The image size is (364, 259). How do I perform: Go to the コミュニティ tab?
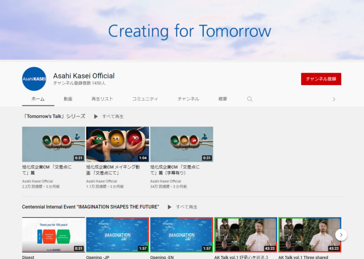(145, 99)
